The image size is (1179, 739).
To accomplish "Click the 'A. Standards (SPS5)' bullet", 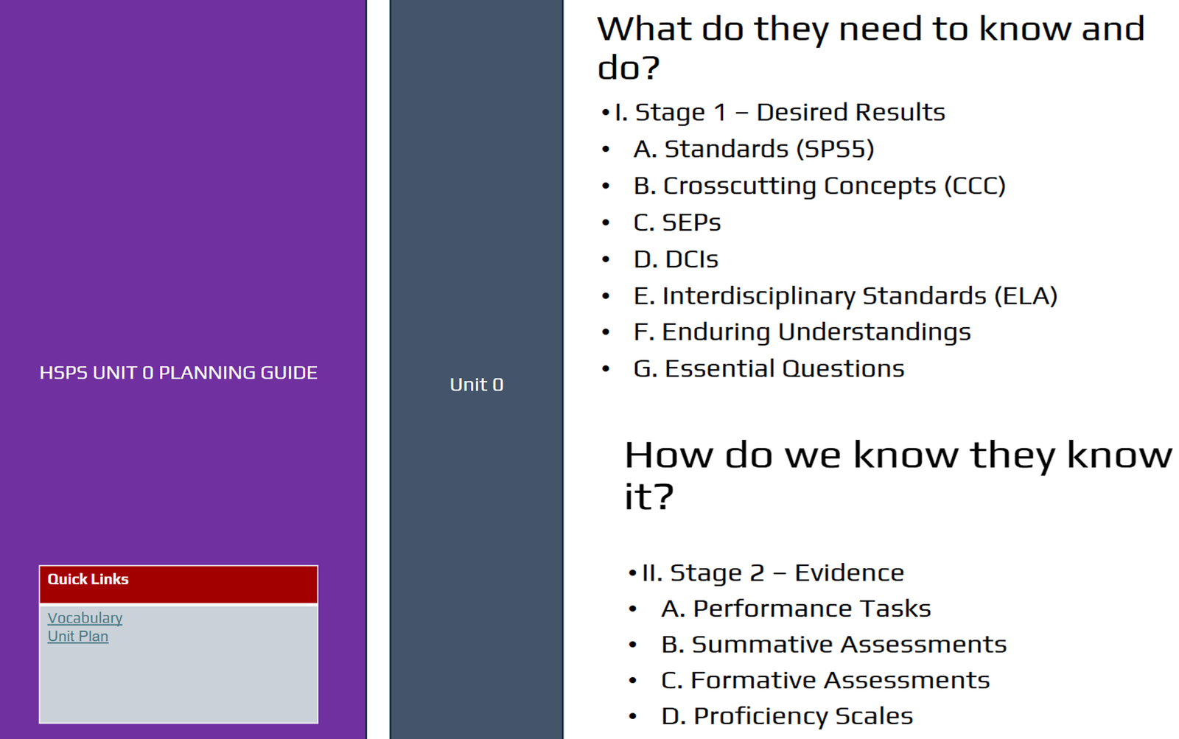I will [753, 150].
